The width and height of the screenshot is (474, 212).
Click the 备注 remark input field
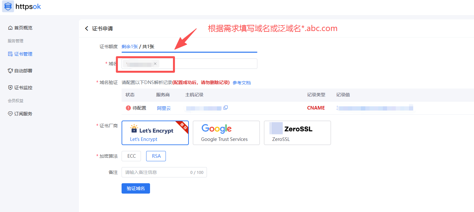(164, 172)
